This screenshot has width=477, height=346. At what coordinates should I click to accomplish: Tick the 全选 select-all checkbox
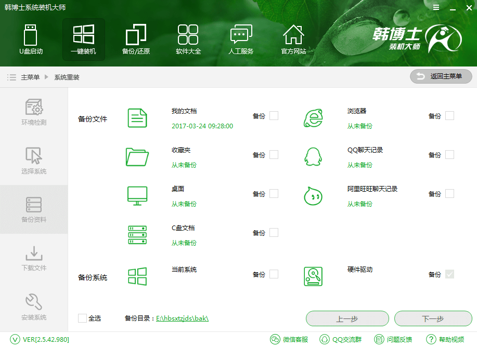tap(82, 318)
